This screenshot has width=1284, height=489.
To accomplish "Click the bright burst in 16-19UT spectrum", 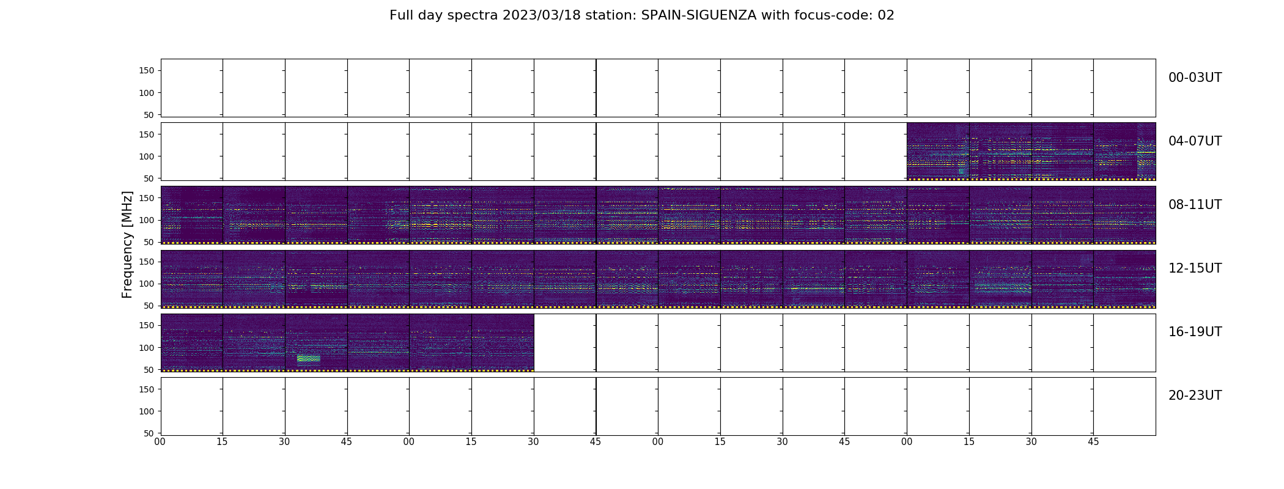I will point(308,359).
